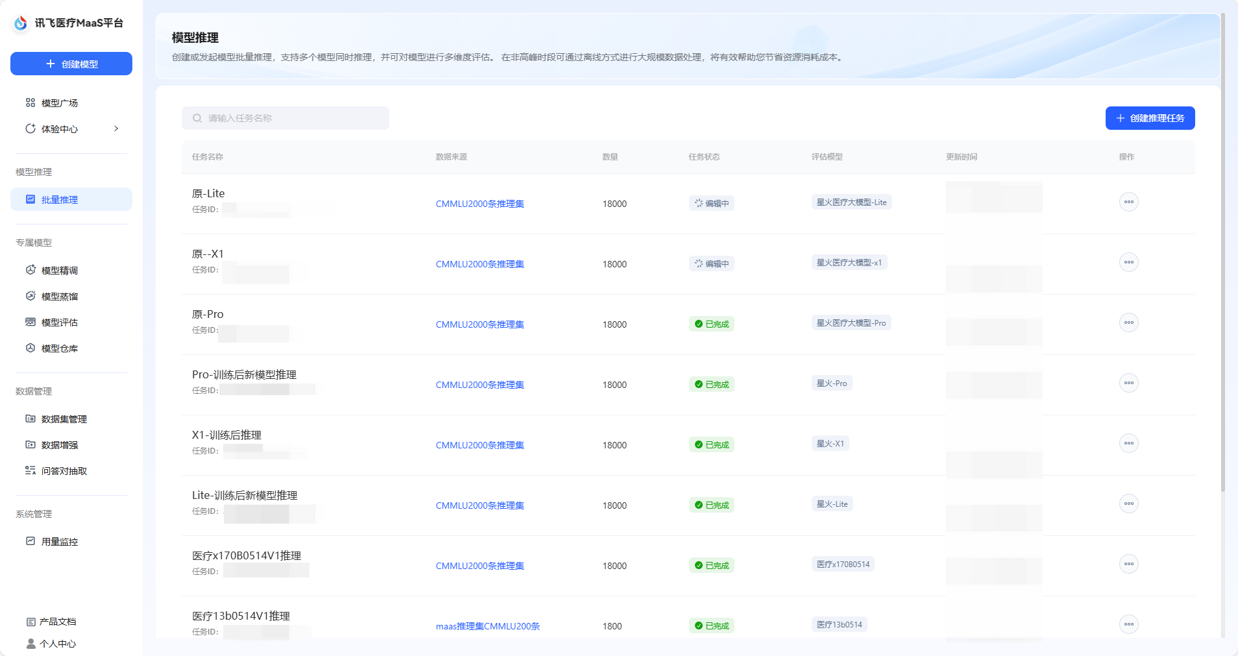Screen dimensions: 1238x656
Task: Click 任务状态 column header
Action: (704, 157)
